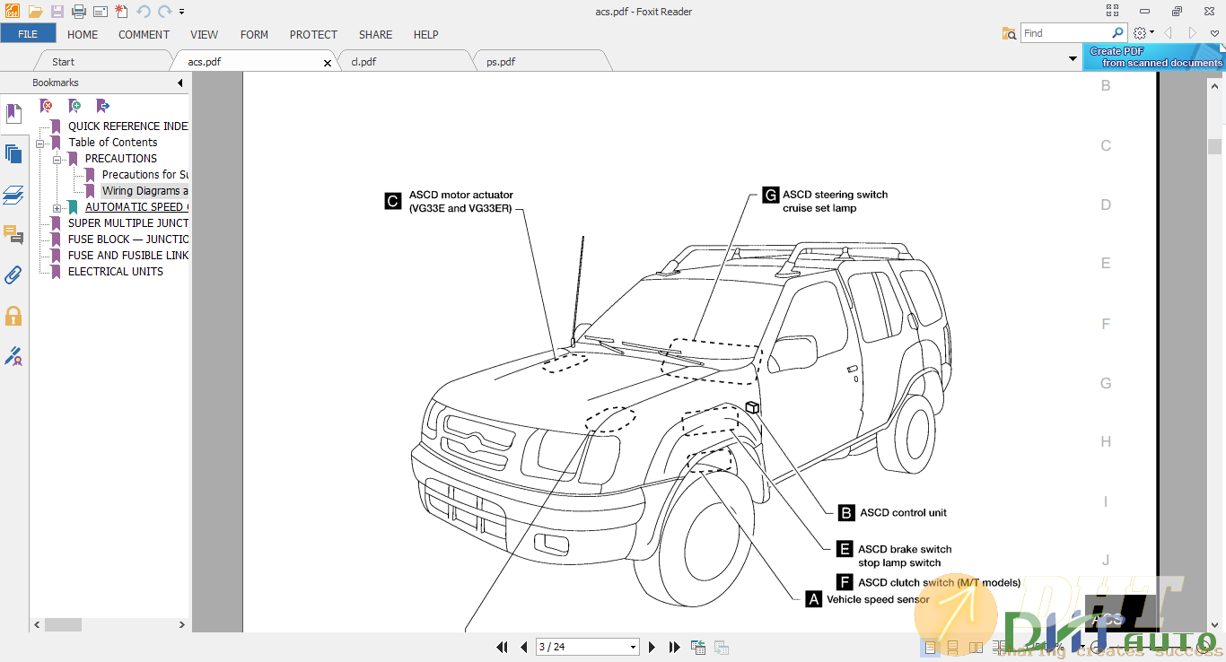Image resolution: width=1226 pixels, height=662 pixels.
Task: Open the SHARE ribbon tab
Action: 375,34
